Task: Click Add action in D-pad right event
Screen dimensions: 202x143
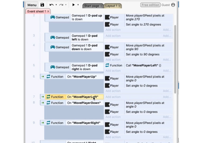Action: click(x=113, y=71)
